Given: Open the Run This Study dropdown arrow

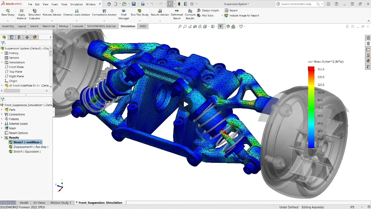Looking at the screenshot, I should click(x=140, y=21).
